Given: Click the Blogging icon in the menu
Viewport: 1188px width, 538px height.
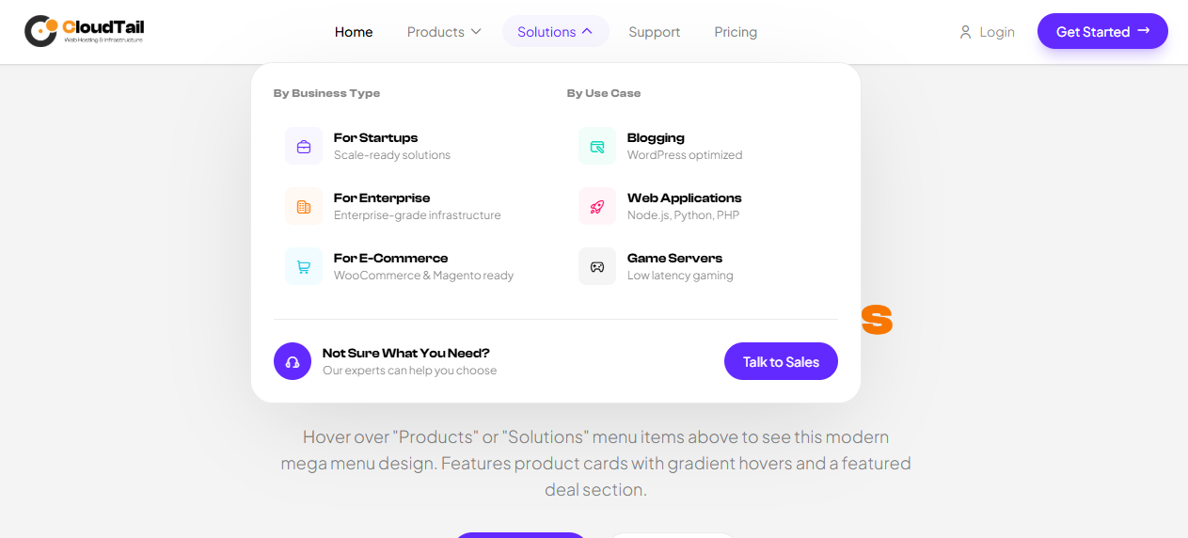Looking at the screenshot, I should 597,146.
